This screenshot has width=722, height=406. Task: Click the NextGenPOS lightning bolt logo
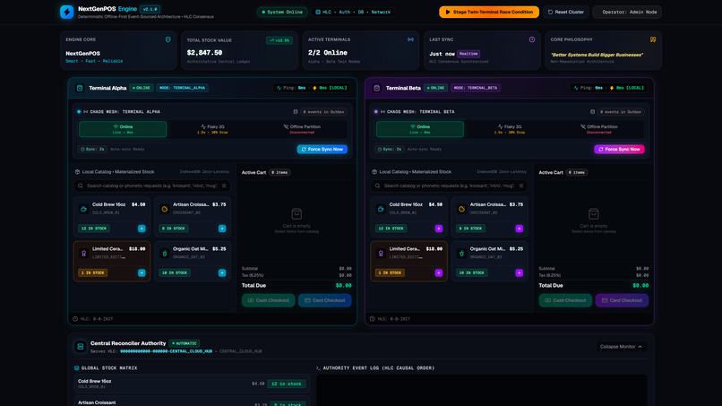pos(67,12)
